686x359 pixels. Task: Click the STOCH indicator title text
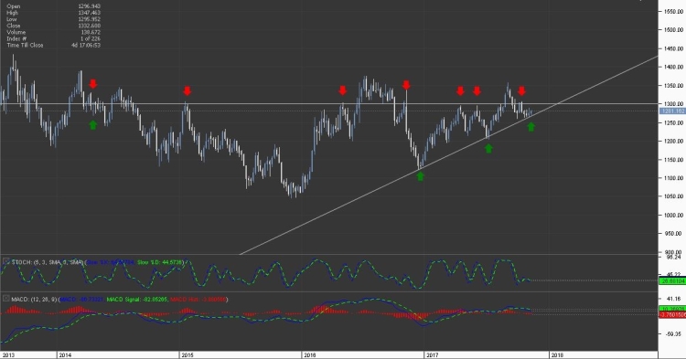(x=48, y=262)
